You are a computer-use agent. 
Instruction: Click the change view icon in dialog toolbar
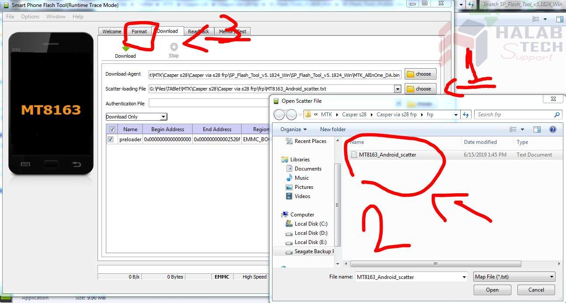coord(513,129)
